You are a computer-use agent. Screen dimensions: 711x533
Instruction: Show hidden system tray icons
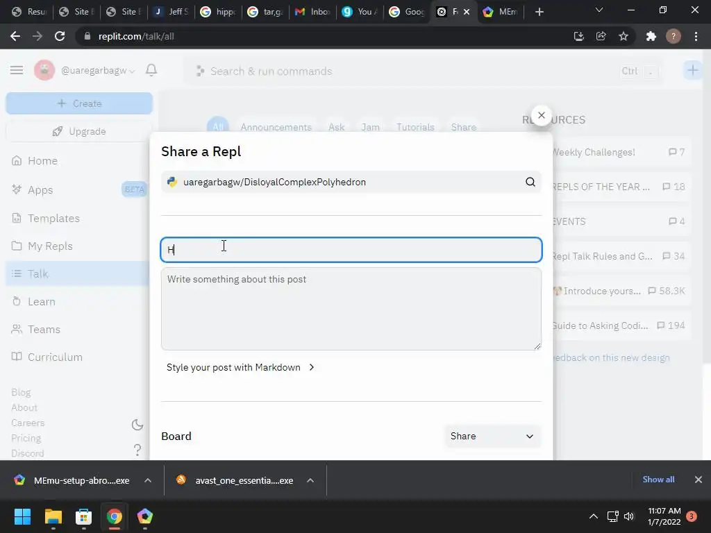click(593, 516)
